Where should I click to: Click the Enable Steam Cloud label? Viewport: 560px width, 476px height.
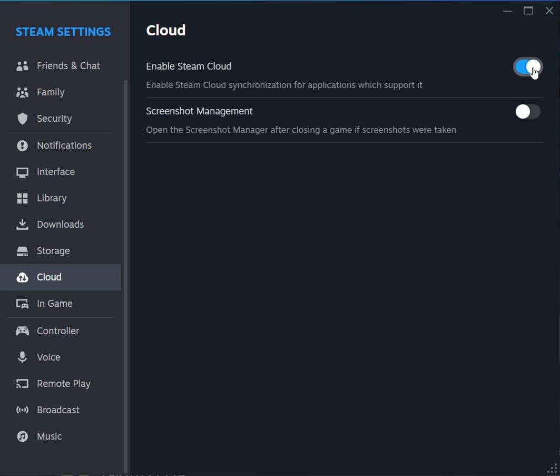click(x=189, y=66)
